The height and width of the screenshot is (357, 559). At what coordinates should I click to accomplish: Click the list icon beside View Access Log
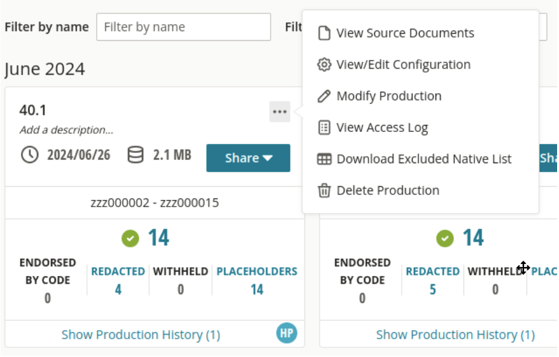click(324, 127)
